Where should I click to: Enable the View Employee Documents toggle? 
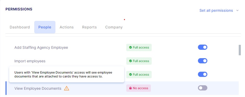202,88
